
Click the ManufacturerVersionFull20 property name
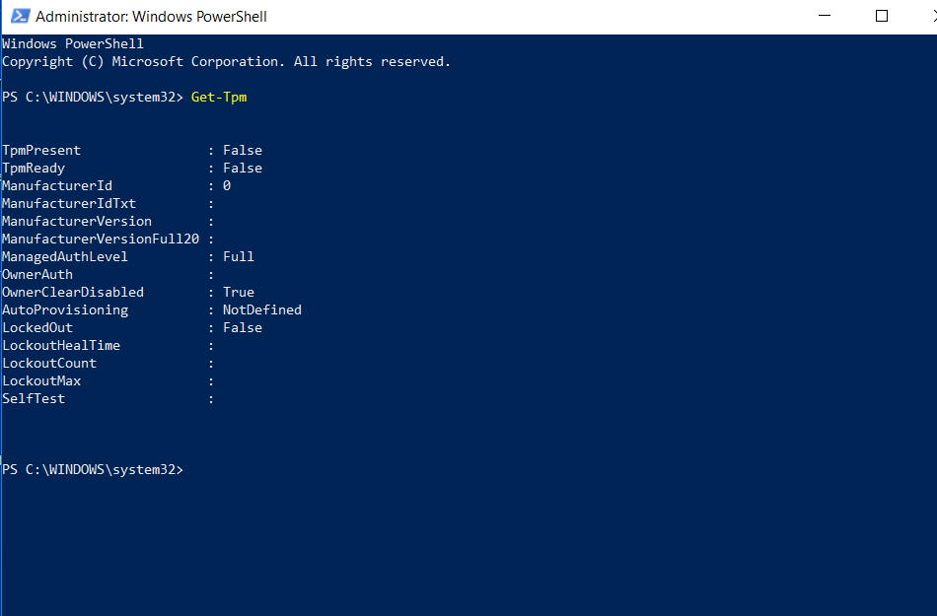(x=101, y=239)
